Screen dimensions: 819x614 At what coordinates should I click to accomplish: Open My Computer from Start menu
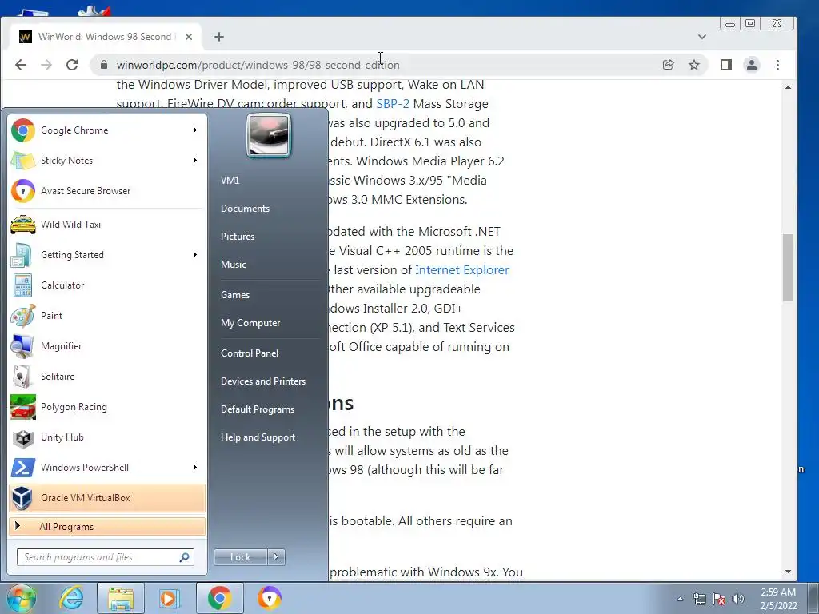pos(250,323)
